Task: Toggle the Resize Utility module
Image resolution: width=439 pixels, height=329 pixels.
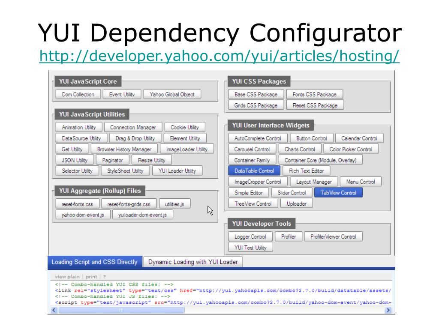Action: tap(151, 160)
